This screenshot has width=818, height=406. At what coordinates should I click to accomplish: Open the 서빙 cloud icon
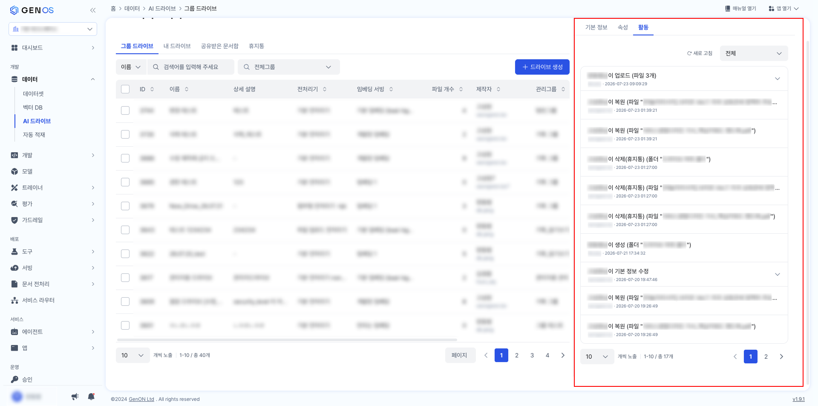(x=14, y=268)
